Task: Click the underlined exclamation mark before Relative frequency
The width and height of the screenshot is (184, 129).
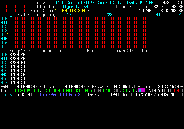Action: [11, 15]
